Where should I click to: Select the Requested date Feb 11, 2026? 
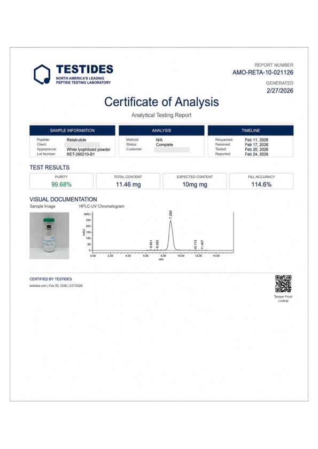click(x=257, y=140)
